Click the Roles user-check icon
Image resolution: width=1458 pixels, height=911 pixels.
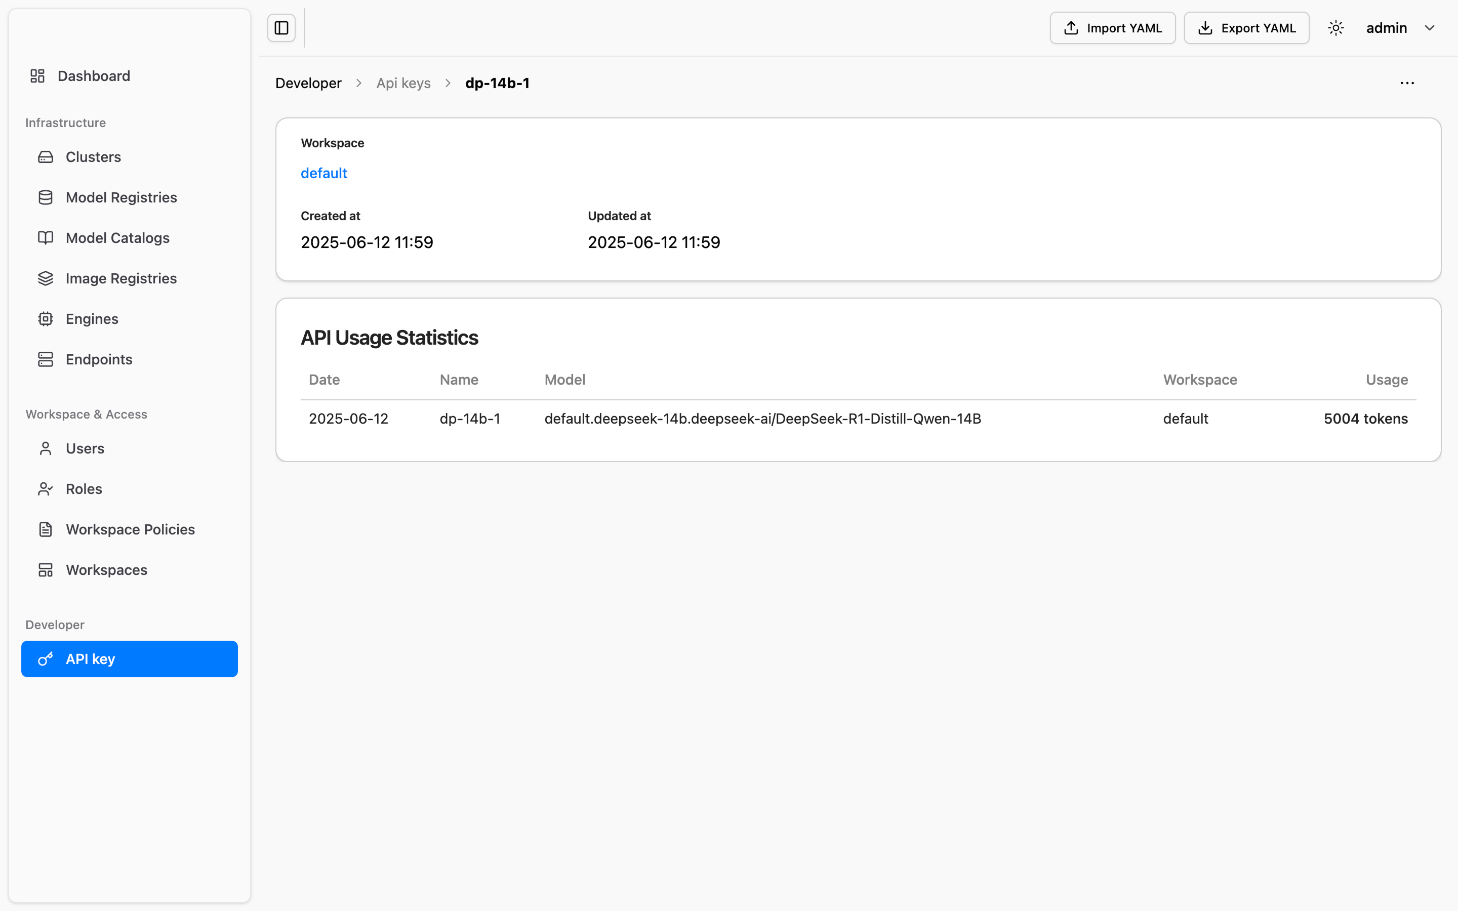(46, 488)
